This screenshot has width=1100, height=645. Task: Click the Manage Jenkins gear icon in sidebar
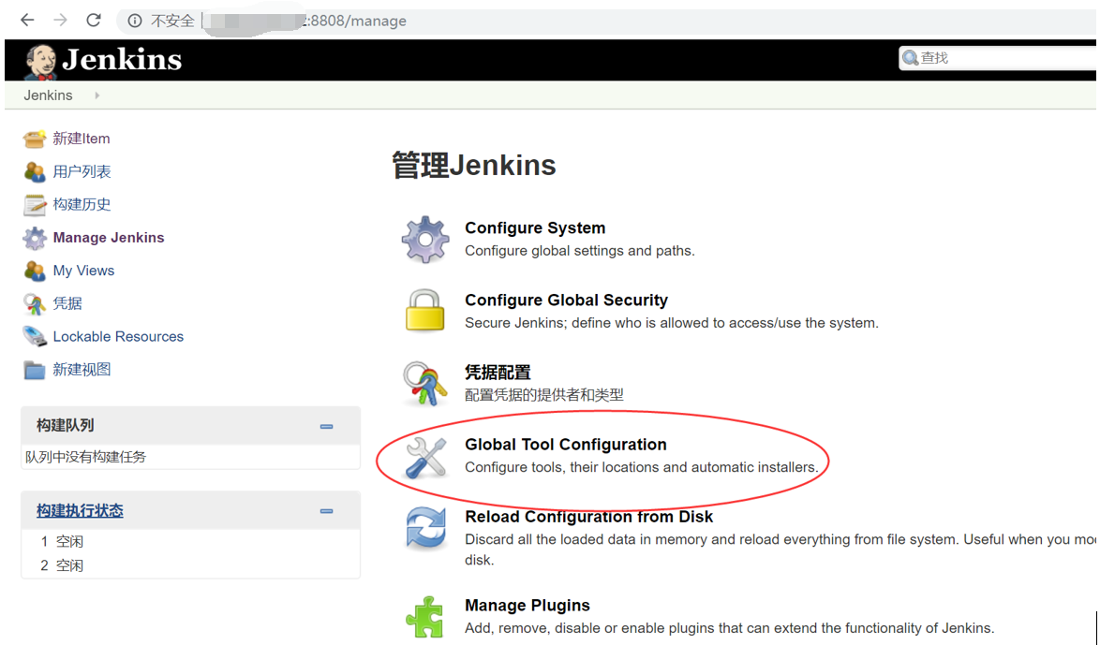35,238
